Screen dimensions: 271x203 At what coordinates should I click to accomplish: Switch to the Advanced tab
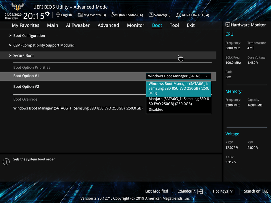[108, 25]
